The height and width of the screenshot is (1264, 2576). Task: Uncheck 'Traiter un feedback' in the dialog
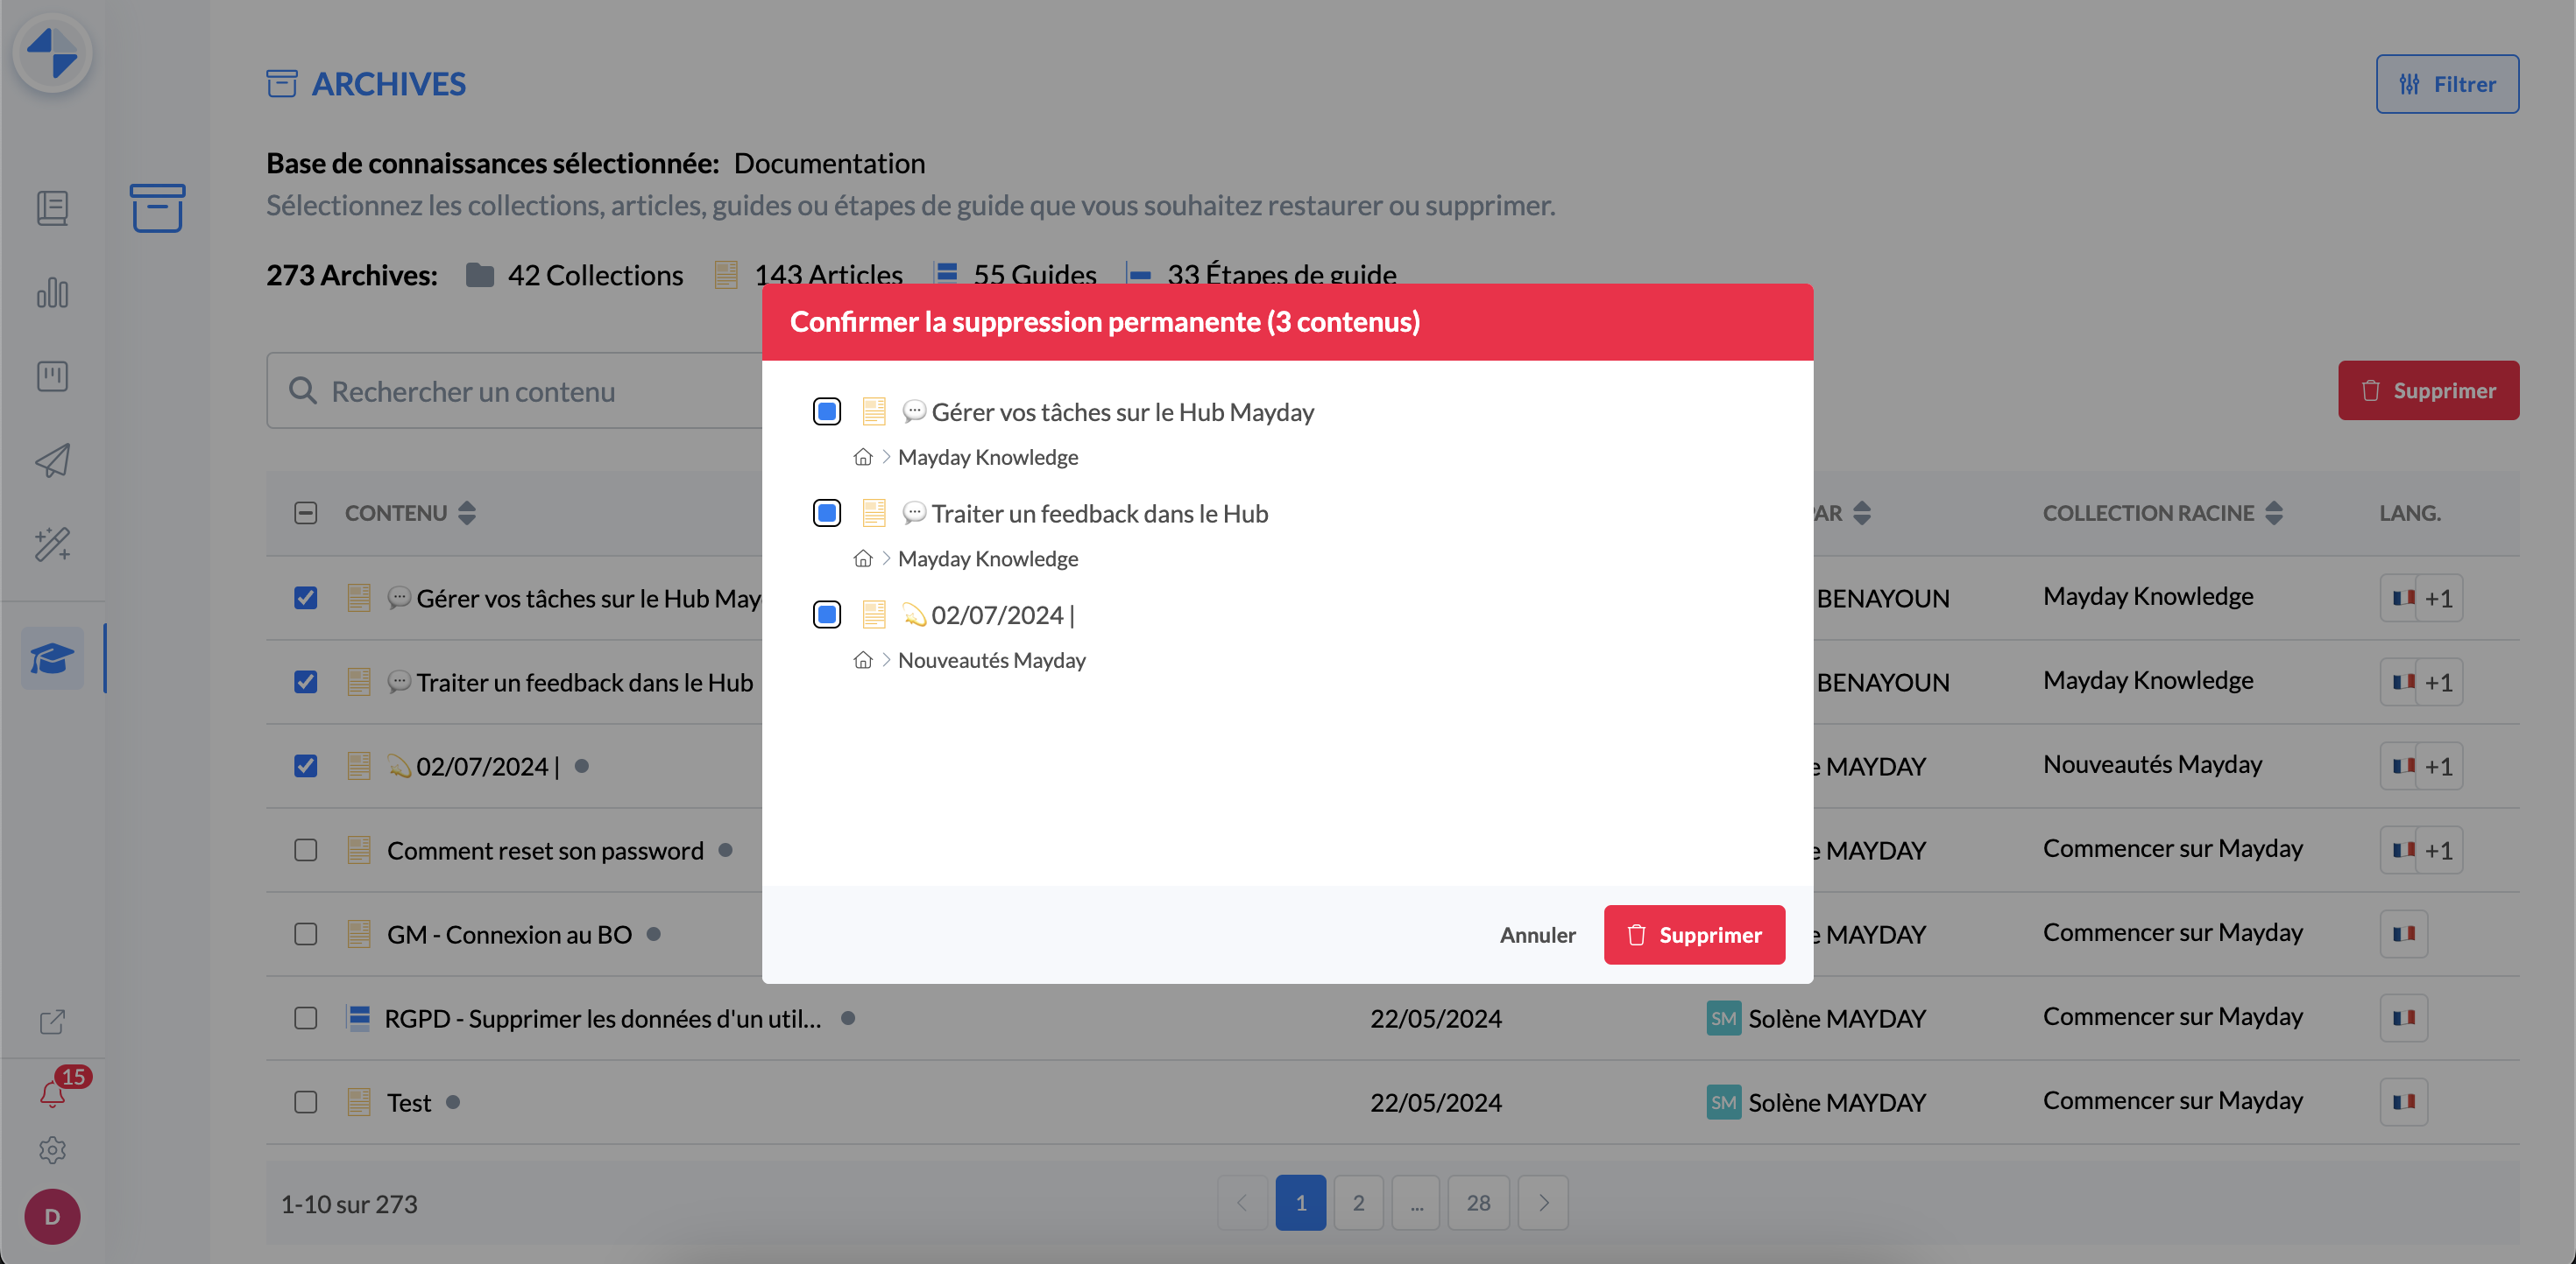coord(827,514)
